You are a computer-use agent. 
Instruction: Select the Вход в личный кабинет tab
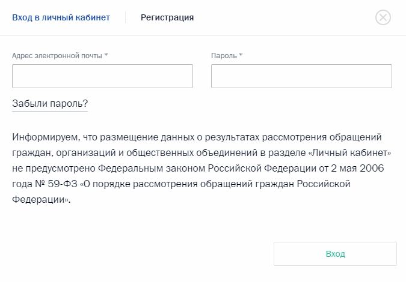coord(61,17)
